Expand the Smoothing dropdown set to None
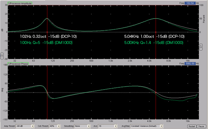208x129 pixels. coord(82,126)
